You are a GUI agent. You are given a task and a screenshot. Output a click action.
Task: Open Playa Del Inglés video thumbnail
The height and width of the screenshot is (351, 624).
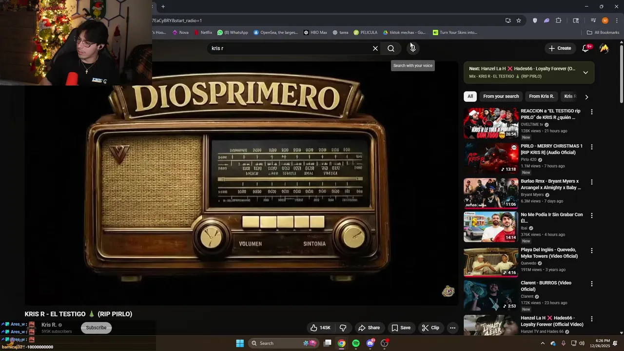tap(491, 262)
